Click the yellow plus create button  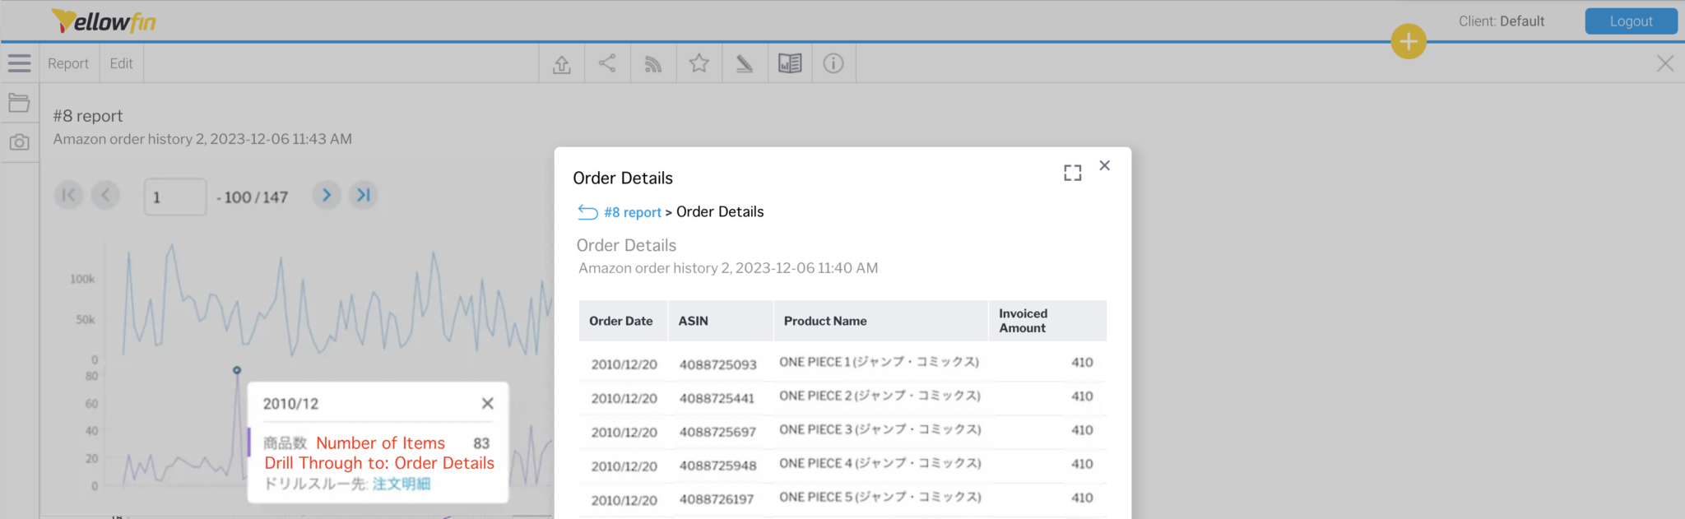tap(1409, 41)
